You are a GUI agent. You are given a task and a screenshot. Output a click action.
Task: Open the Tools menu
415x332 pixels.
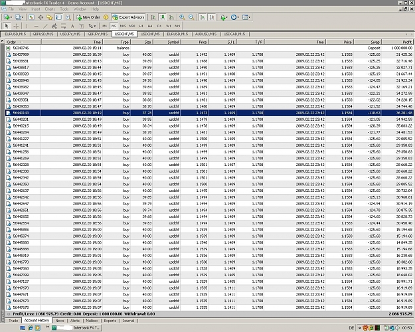(64, 9)
